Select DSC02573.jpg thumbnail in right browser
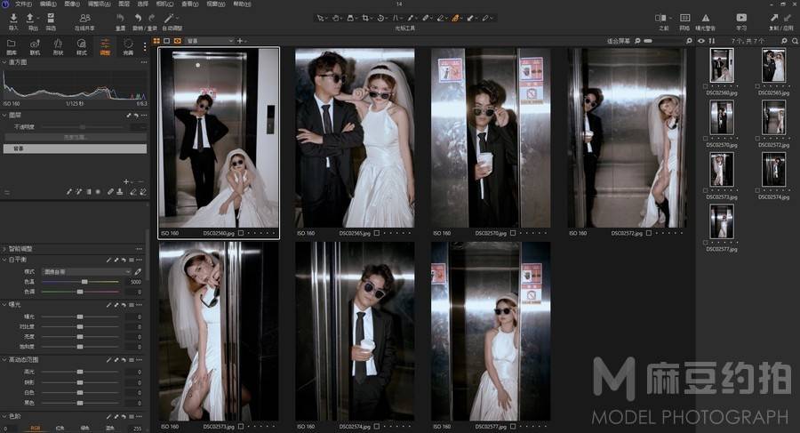 [722, 170]
